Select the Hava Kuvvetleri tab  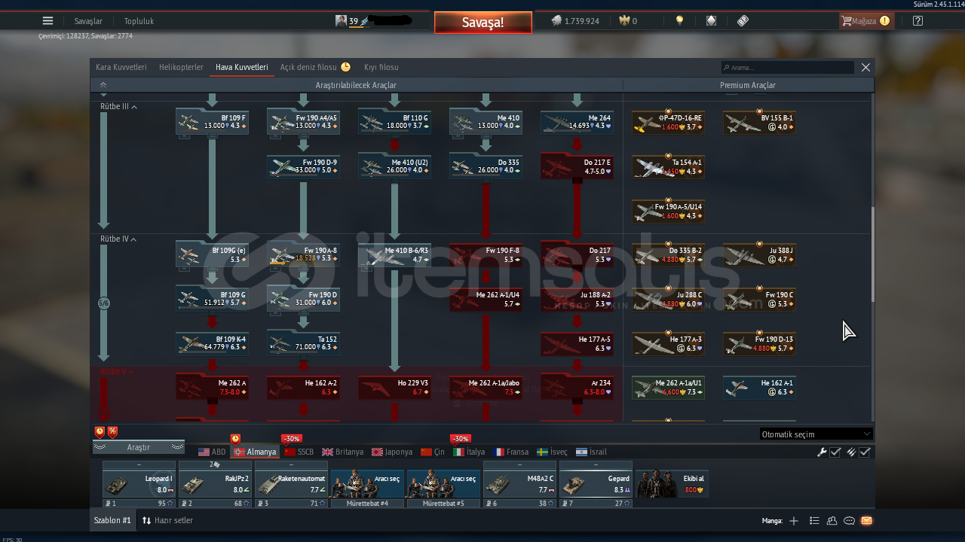tap(241, 67)
